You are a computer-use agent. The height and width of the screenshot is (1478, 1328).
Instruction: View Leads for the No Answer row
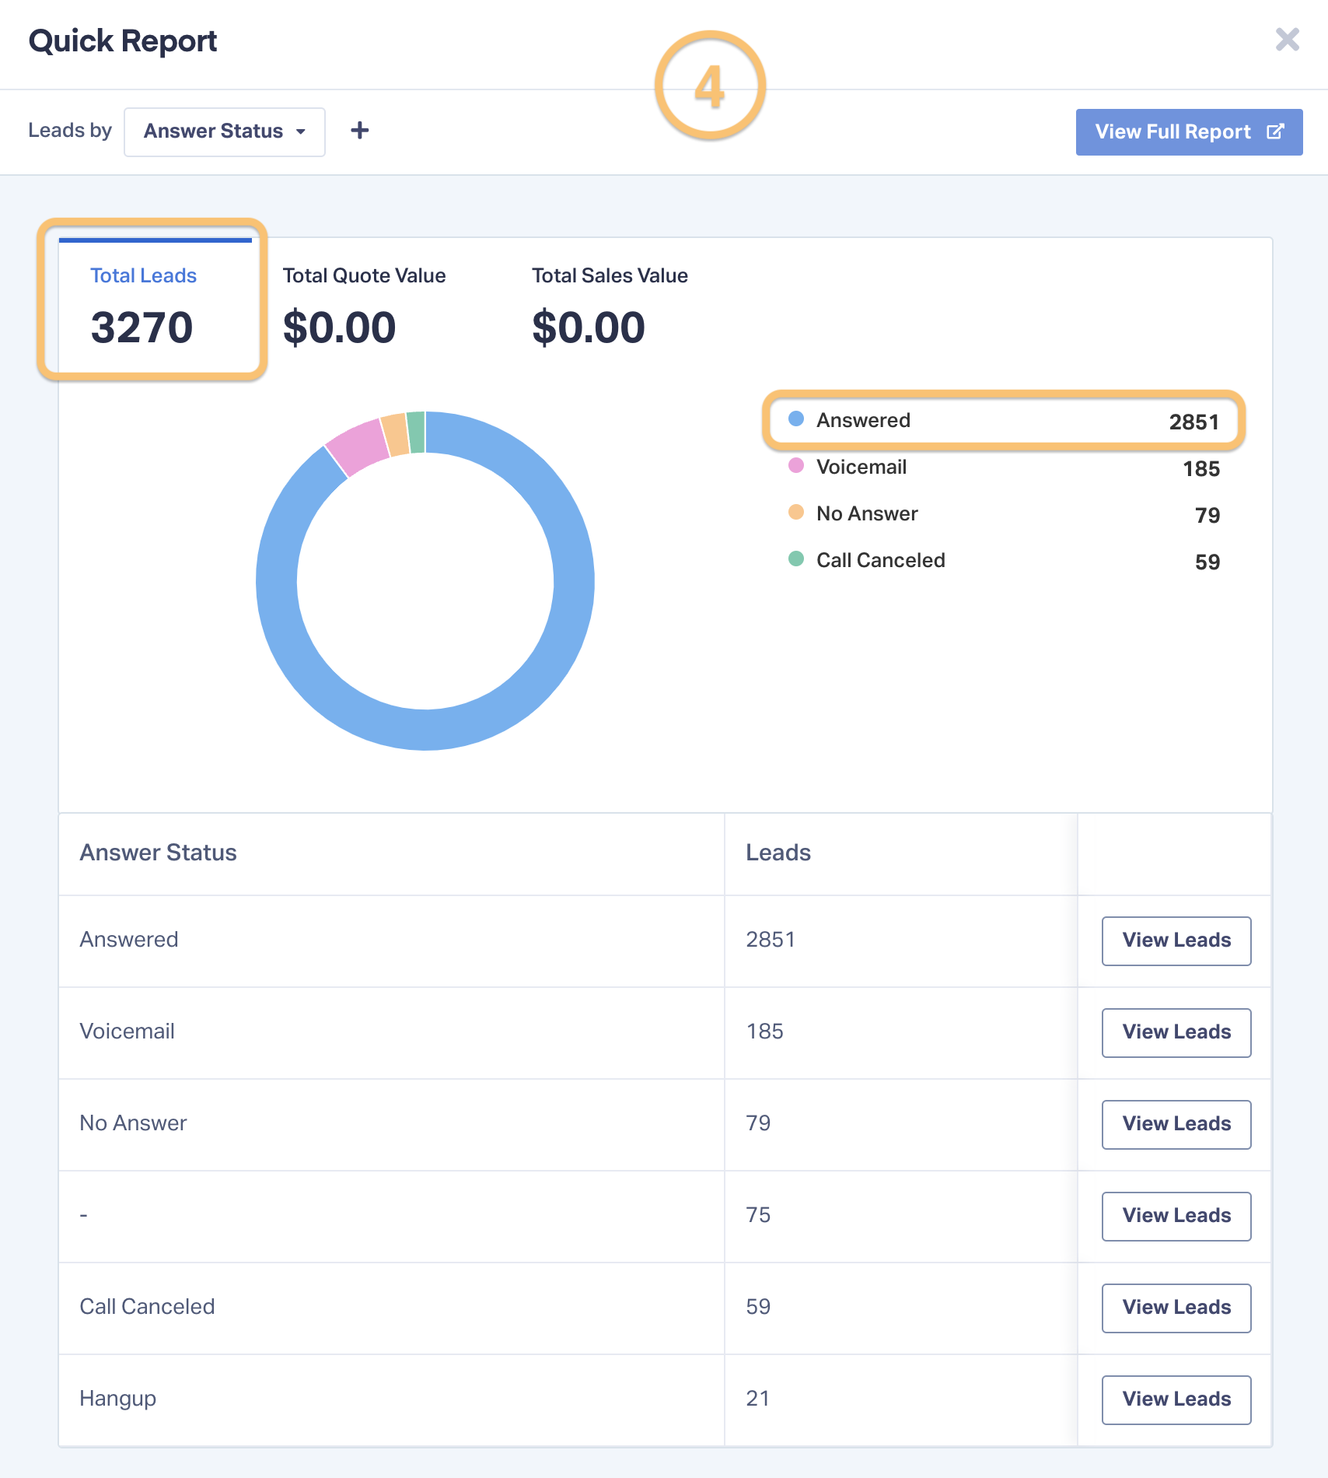tap(1176, 1124)
